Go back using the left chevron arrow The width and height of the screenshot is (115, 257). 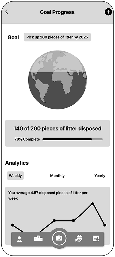click(7, 12)
